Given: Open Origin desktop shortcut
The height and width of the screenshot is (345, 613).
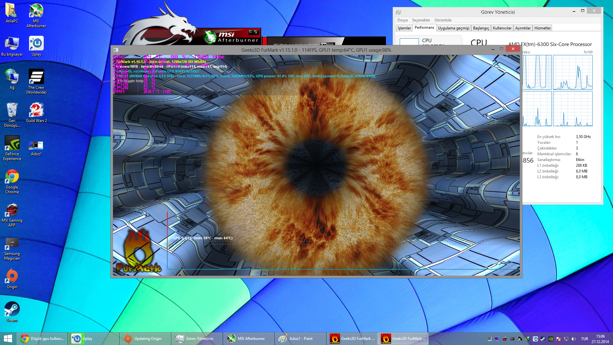Looking at the screenshot, I should pos(12,279).
